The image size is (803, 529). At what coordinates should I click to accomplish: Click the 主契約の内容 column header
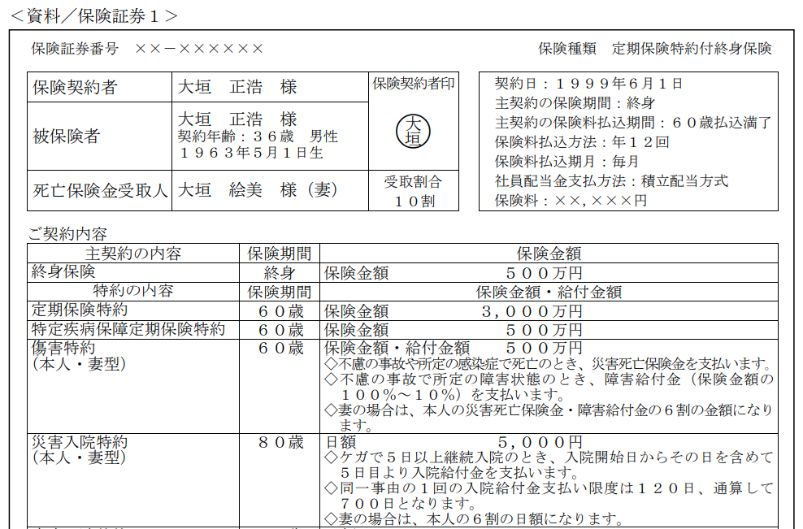tap(133, 254)
